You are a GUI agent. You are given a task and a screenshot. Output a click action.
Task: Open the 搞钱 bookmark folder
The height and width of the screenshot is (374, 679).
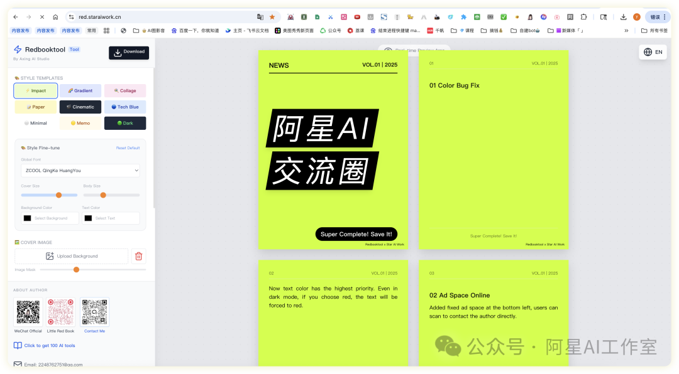[492, 31]
